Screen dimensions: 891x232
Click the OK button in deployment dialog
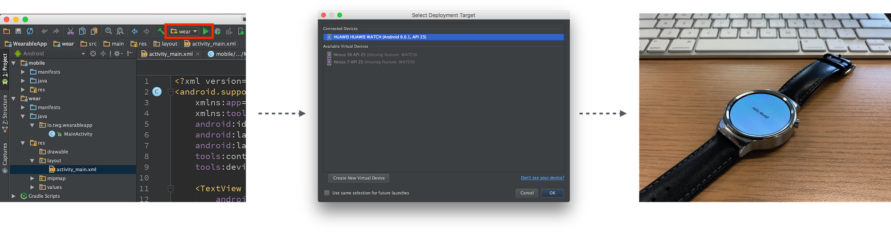click(552, 193)
